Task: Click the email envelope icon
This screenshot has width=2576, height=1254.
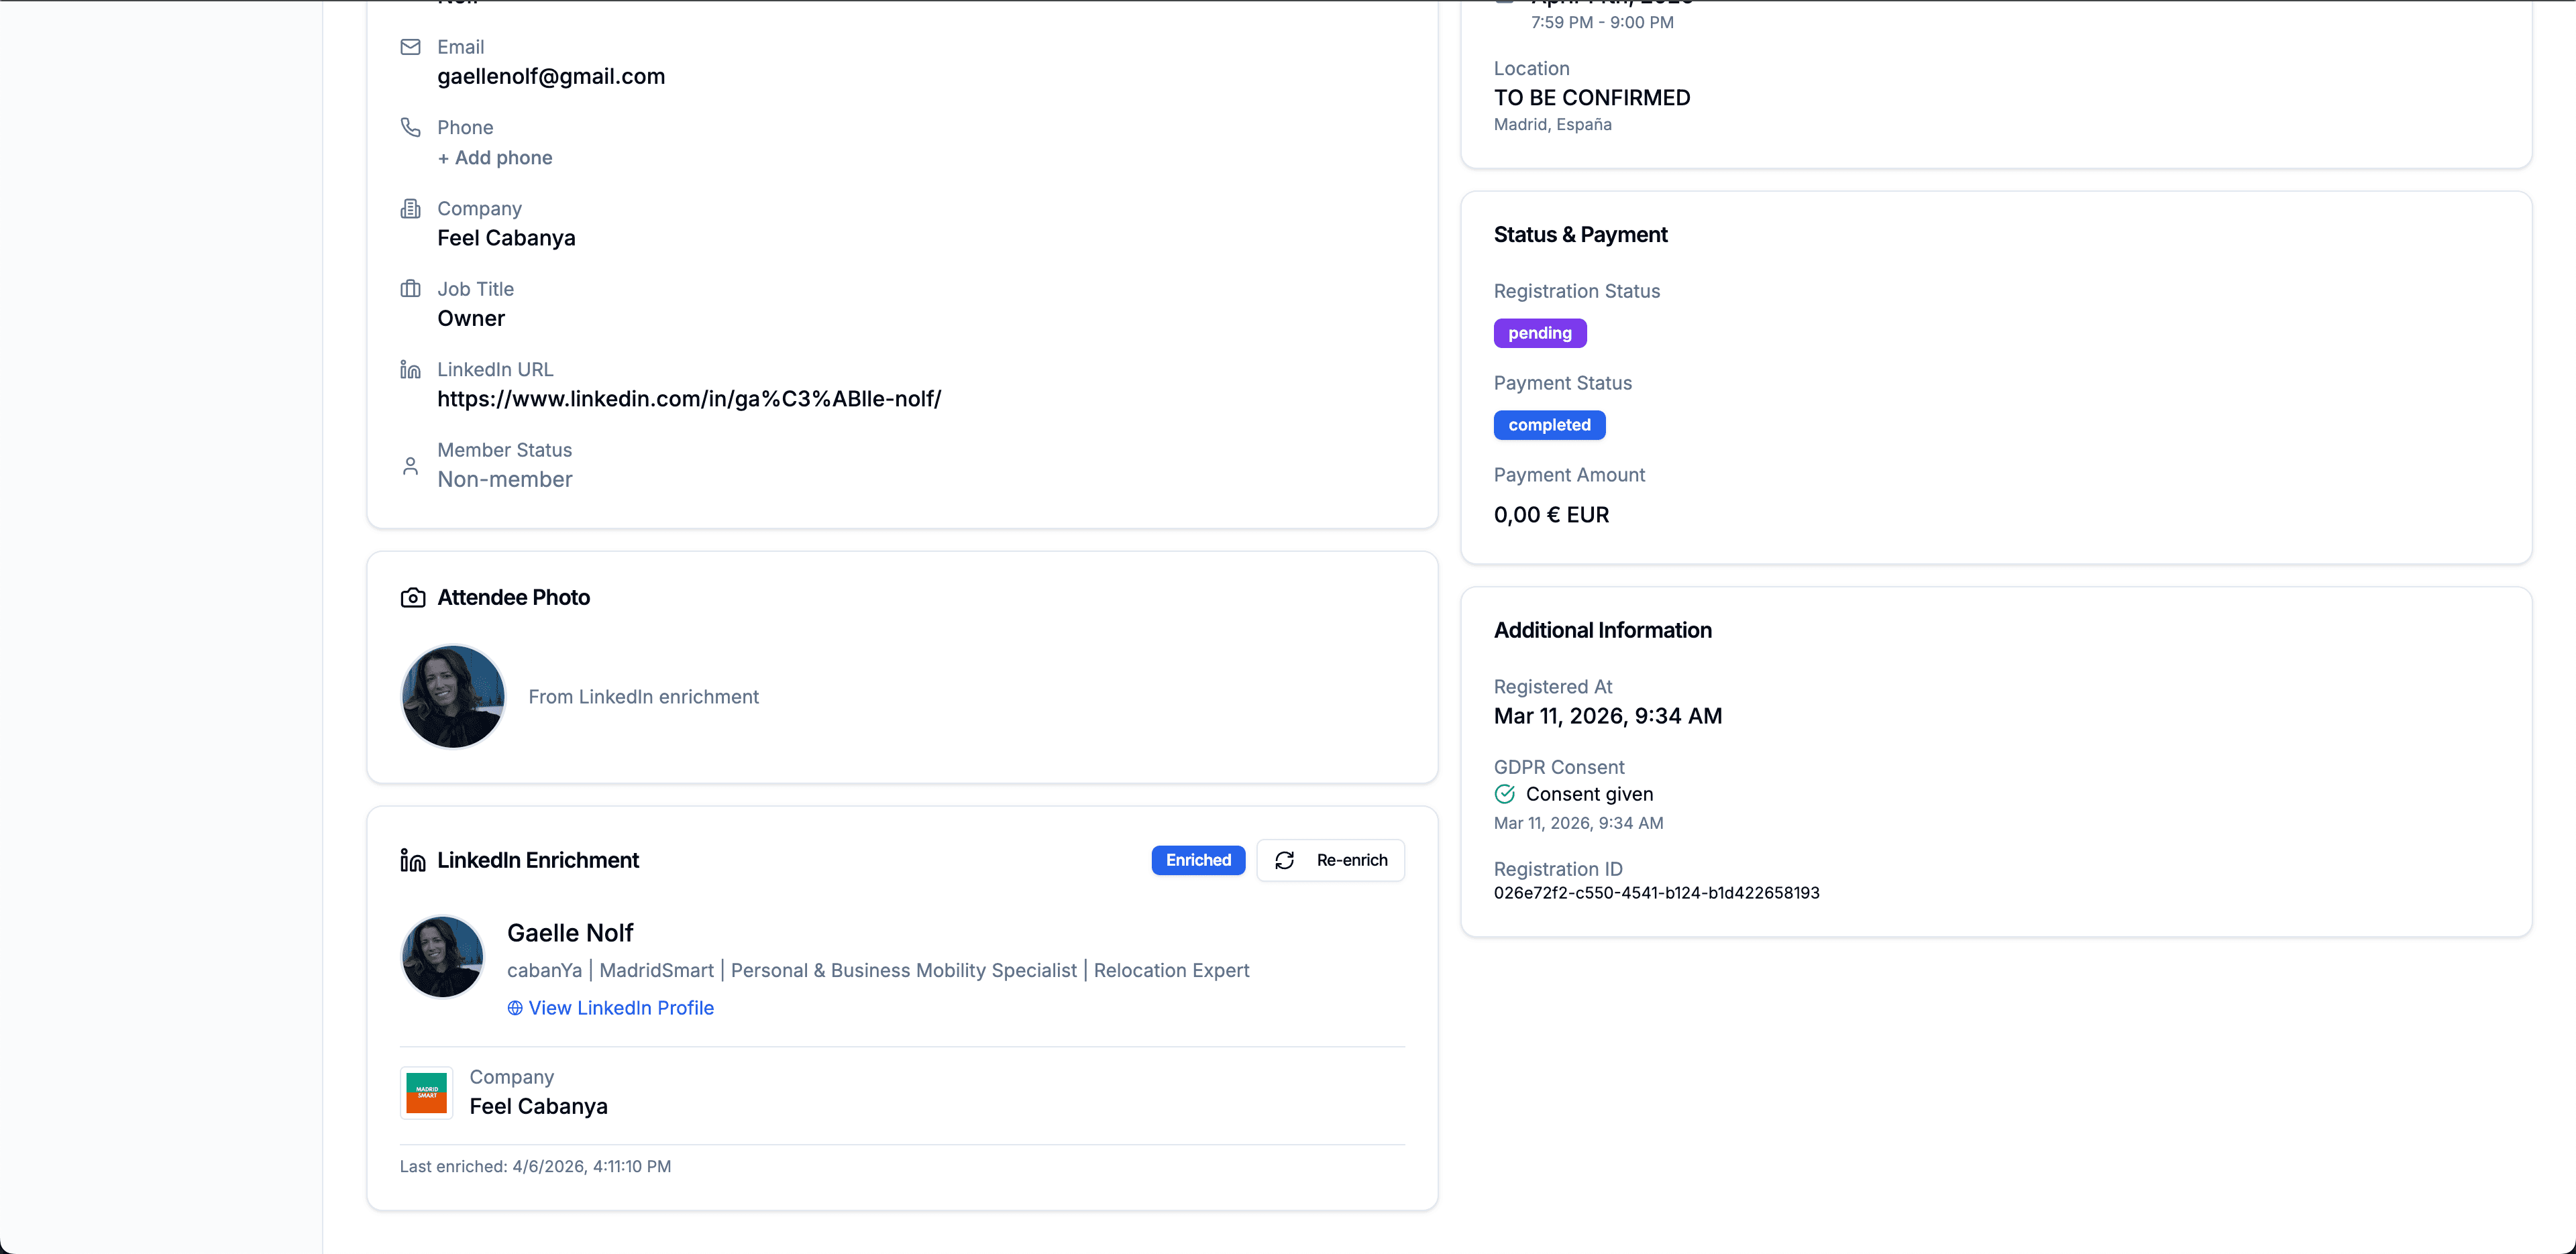Action: coord(410,47)
